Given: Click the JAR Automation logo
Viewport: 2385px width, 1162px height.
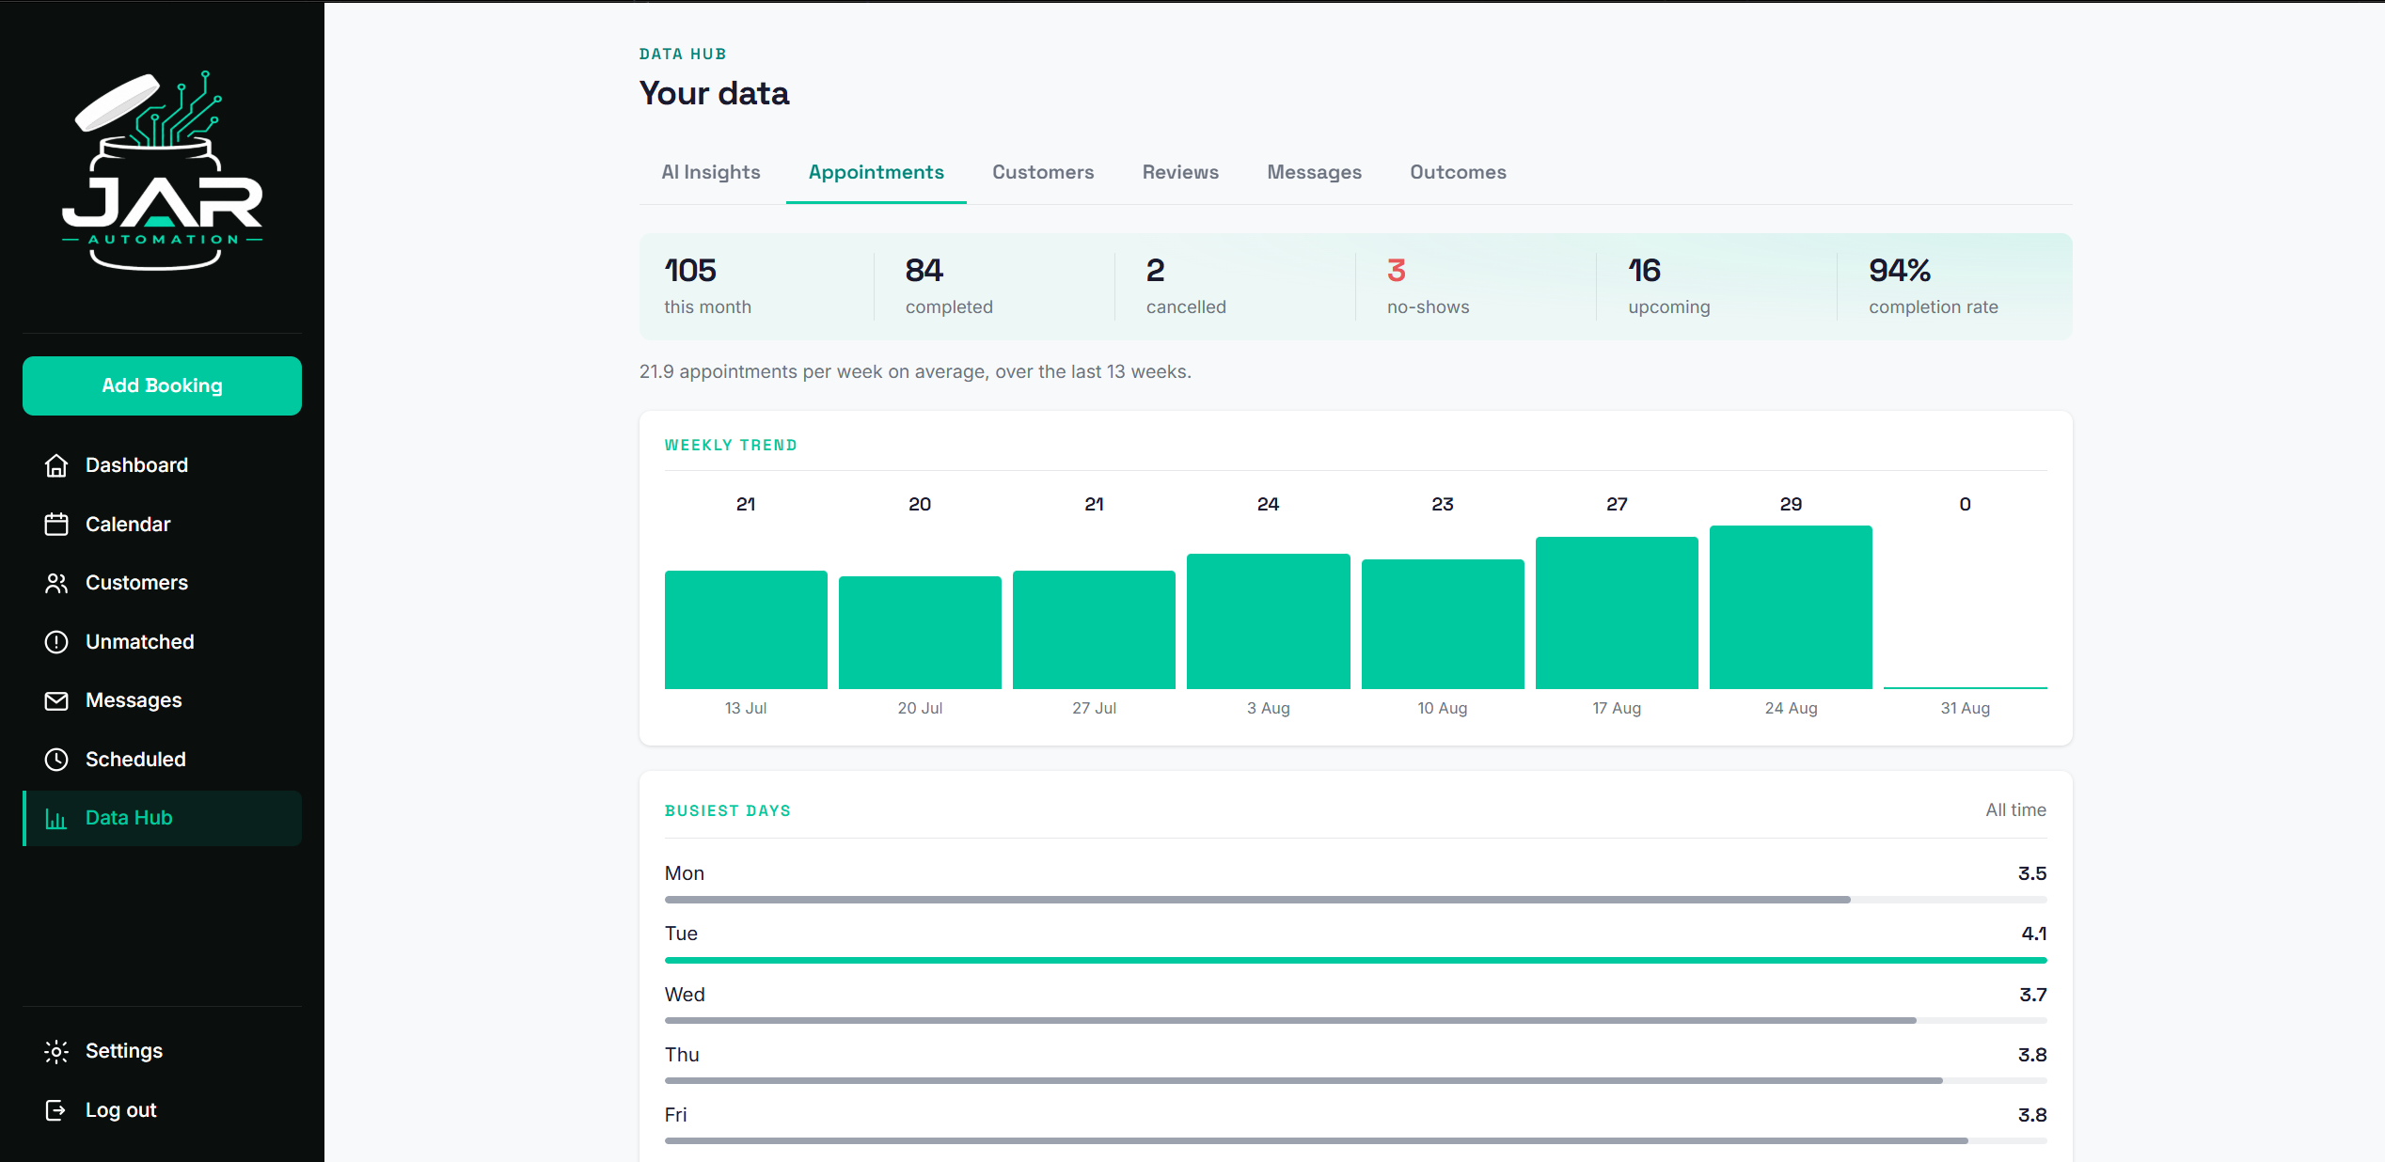Looking at the screenshot, I should coord(162,171).
